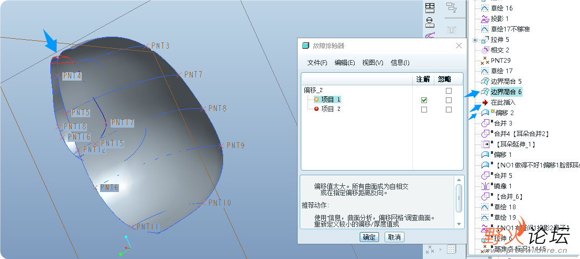Click the message pane scrollbar thumb
The width and height of the screenshot is (580, 259).
pos(458,198)
